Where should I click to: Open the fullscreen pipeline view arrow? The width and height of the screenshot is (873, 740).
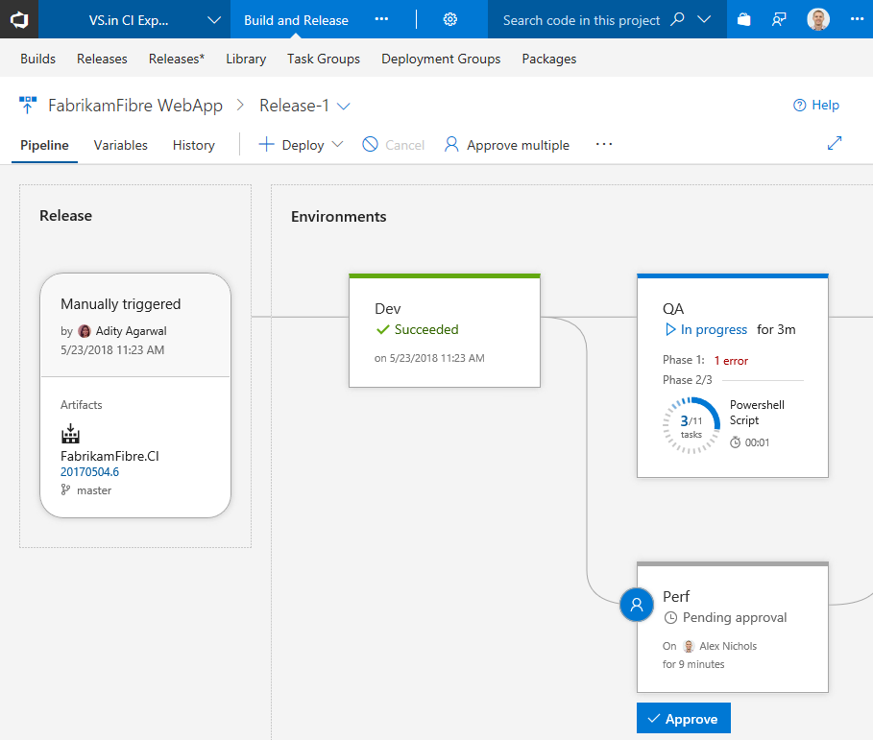tap(834, 144)
